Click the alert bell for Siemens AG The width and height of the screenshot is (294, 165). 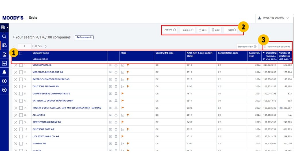pos(116,144)
